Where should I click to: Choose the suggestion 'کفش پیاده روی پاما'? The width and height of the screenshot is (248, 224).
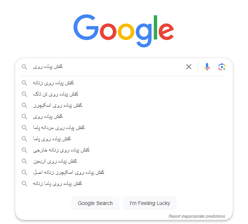[52, 139]
